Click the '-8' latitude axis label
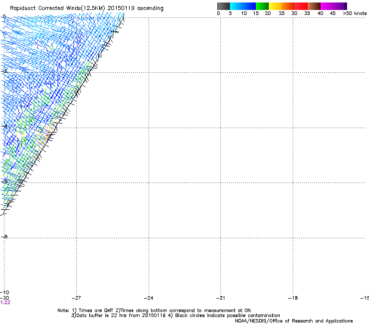The width and height of the screenshot is (369, 324). (4, 237)
